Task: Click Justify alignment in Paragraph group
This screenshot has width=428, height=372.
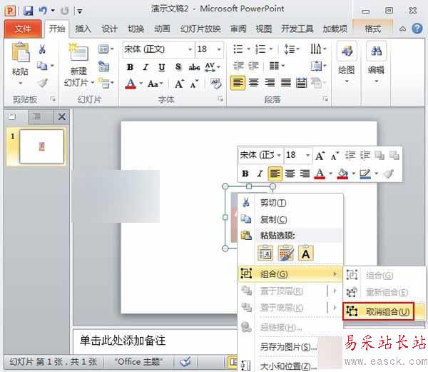Action: click(x=286, y=83)
